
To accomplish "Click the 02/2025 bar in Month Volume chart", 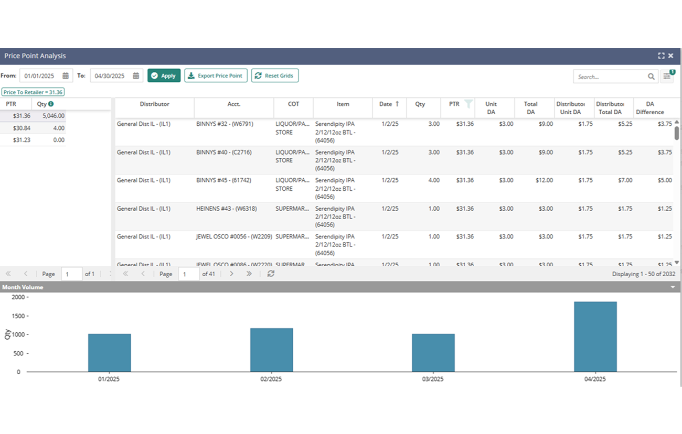I will (271, 350).
